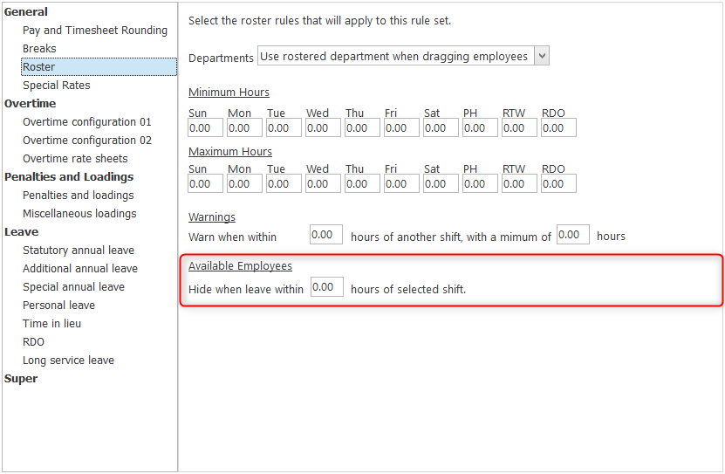Select Penalties and Loadings section heading
Image resolution: width=725 pixels, height=474 pixels.
69,176
